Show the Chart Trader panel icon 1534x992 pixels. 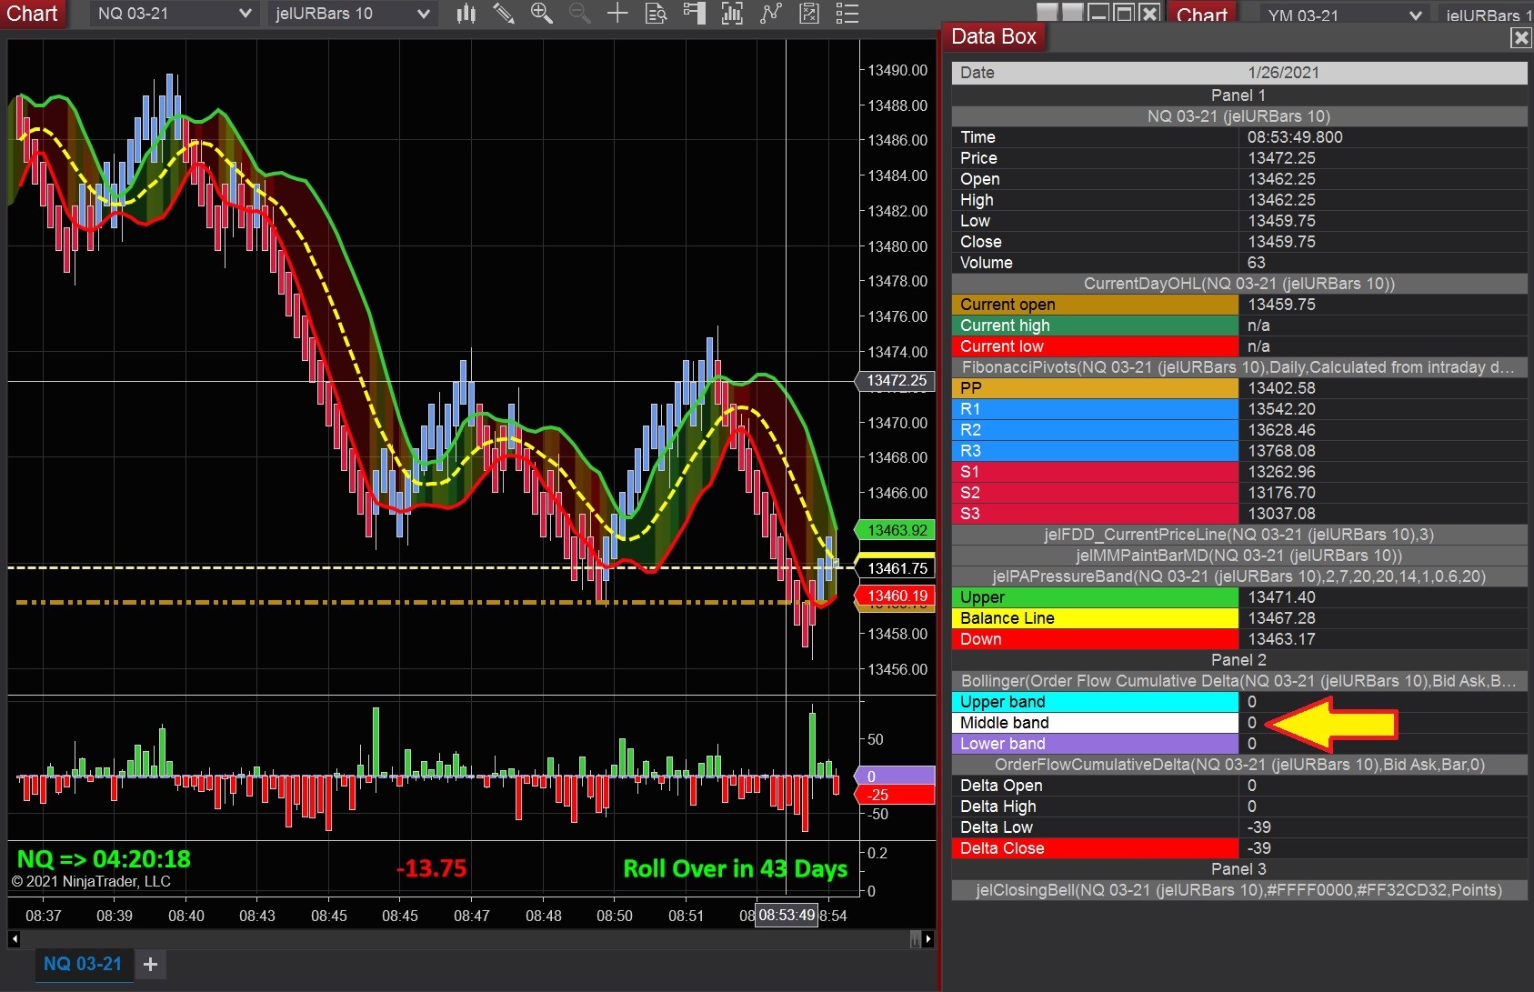(694, 14)
